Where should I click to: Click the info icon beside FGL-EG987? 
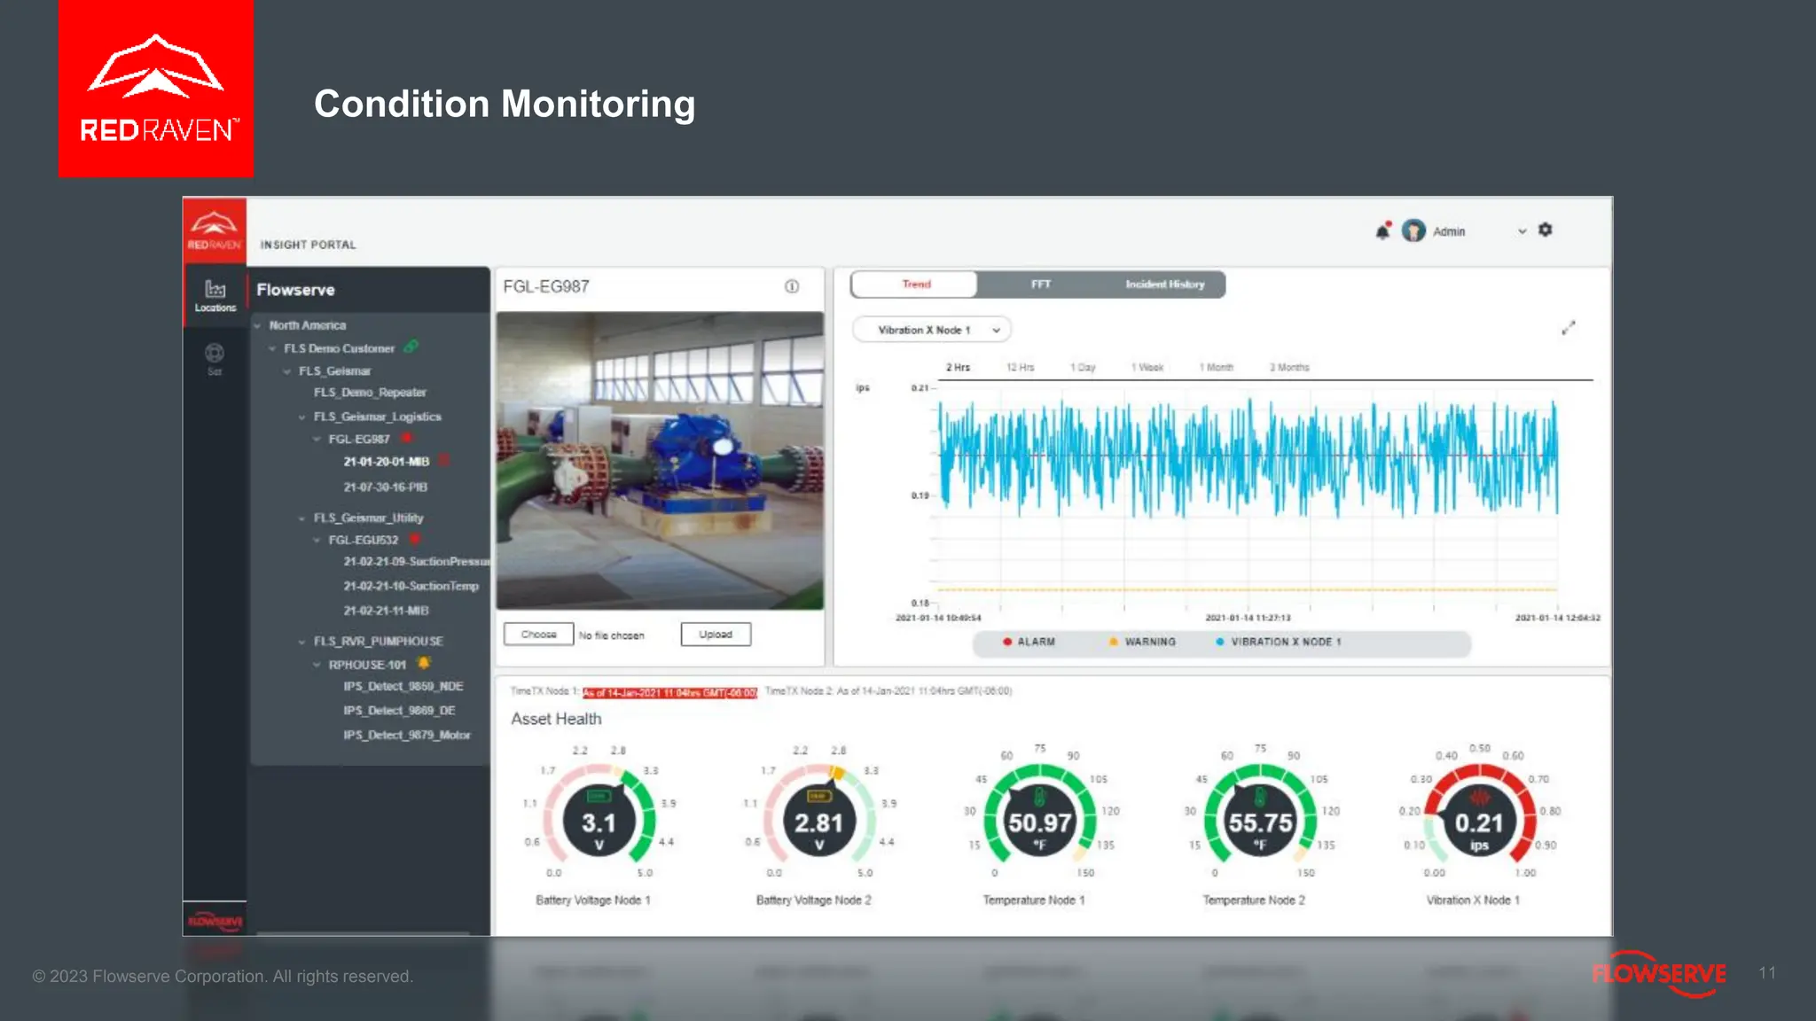tap(792, 286)
